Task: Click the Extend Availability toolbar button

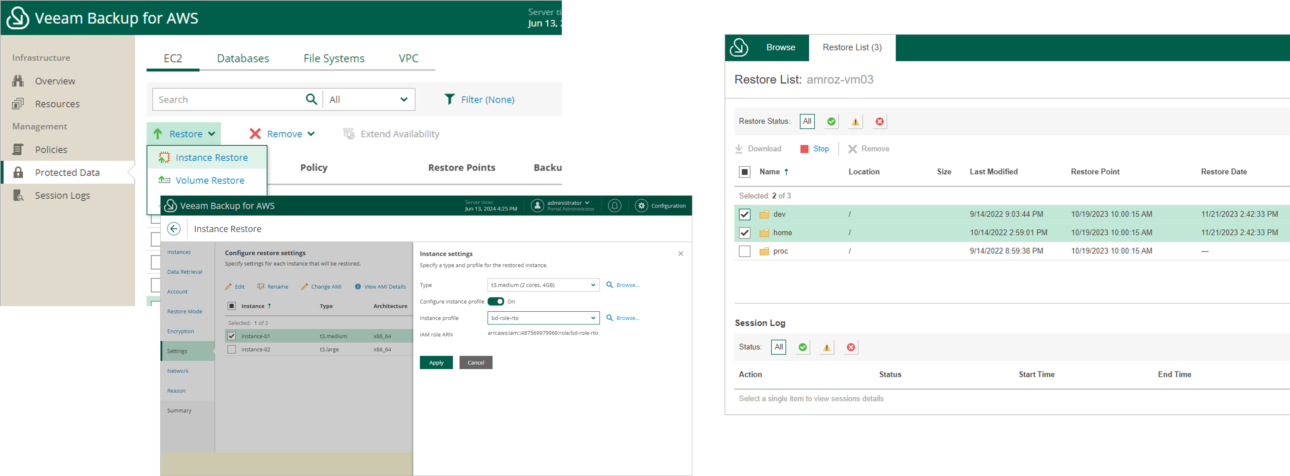Action: 391,134
